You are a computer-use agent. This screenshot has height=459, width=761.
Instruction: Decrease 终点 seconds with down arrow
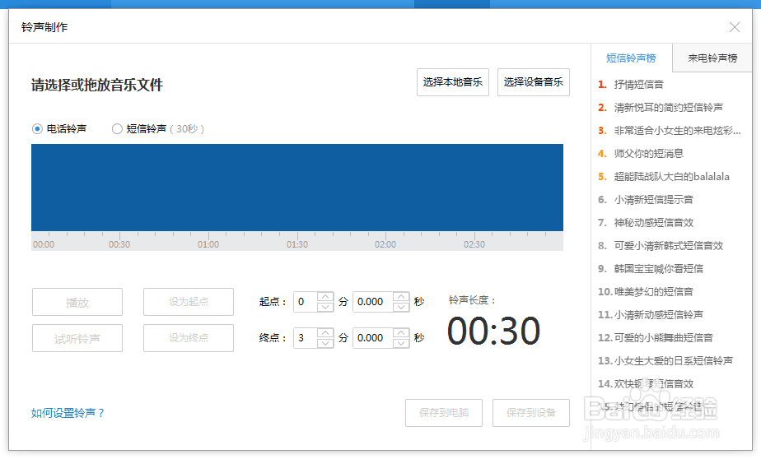[401, 343]
